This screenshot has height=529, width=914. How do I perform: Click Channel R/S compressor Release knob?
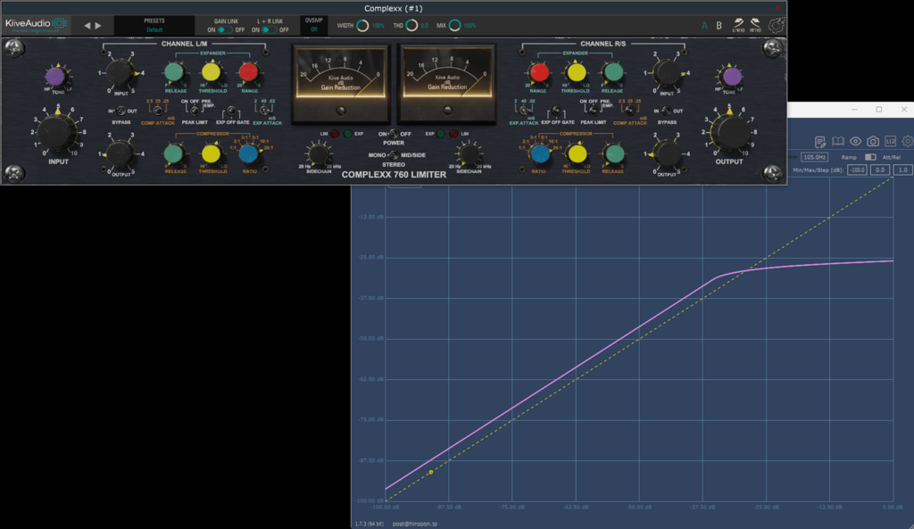tap(612, 153)
